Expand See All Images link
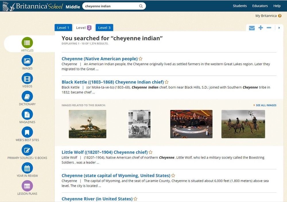 pos(266,105)
